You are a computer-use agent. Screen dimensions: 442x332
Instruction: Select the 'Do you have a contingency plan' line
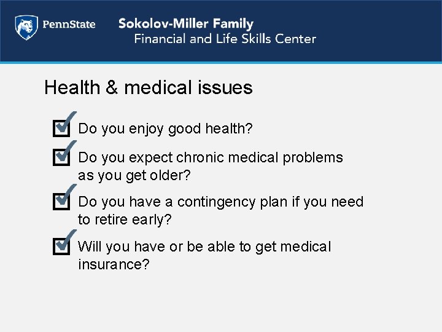coord(221,202)
